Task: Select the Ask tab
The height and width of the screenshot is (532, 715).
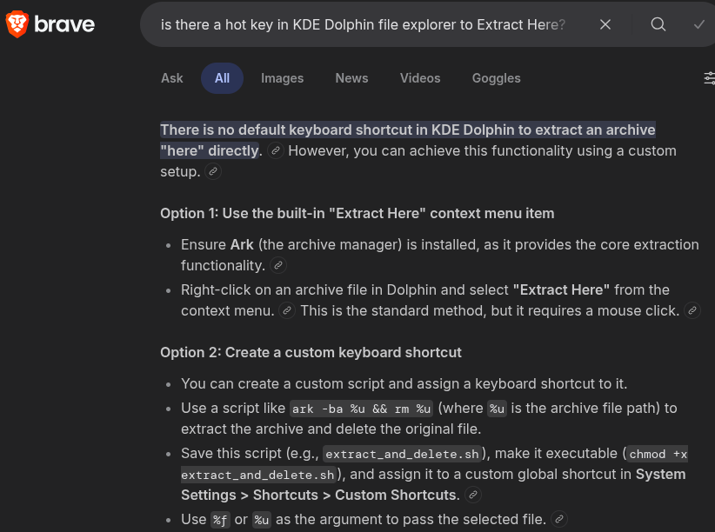Action: [x=171, y=77]
